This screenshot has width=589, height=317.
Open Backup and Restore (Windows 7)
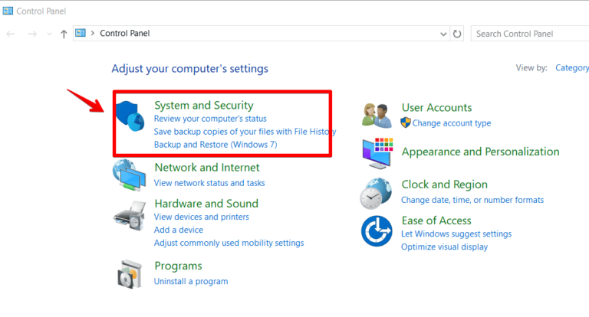pos(215,144)
